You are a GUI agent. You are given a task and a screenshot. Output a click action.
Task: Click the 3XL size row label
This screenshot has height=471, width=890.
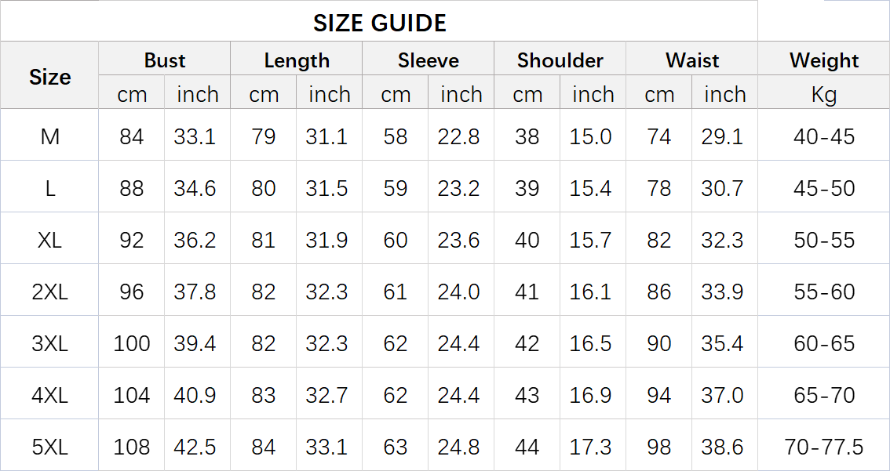tap(49, 344)
